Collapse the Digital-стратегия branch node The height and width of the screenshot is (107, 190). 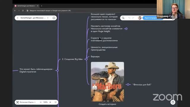pyautogui.click(x=58, y=70)
